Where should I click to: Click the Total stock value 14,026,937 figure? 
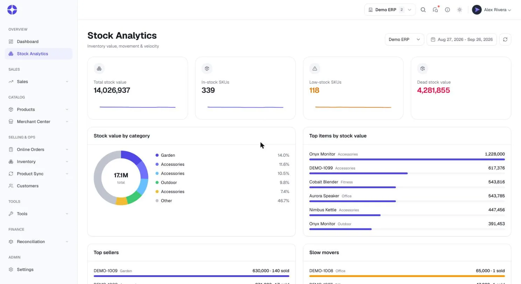112,90
